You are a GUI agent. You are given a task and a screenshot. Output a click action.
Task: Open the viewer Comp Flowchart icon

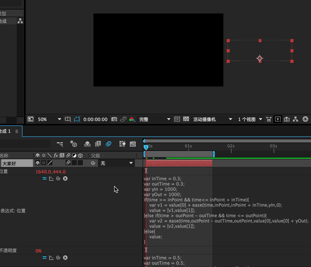point(296,119)
